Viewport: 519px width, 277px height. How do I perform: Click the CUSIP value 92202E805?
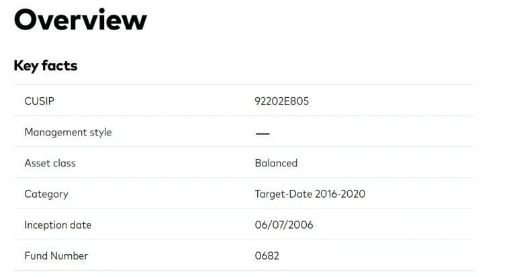tap(282, 101)
